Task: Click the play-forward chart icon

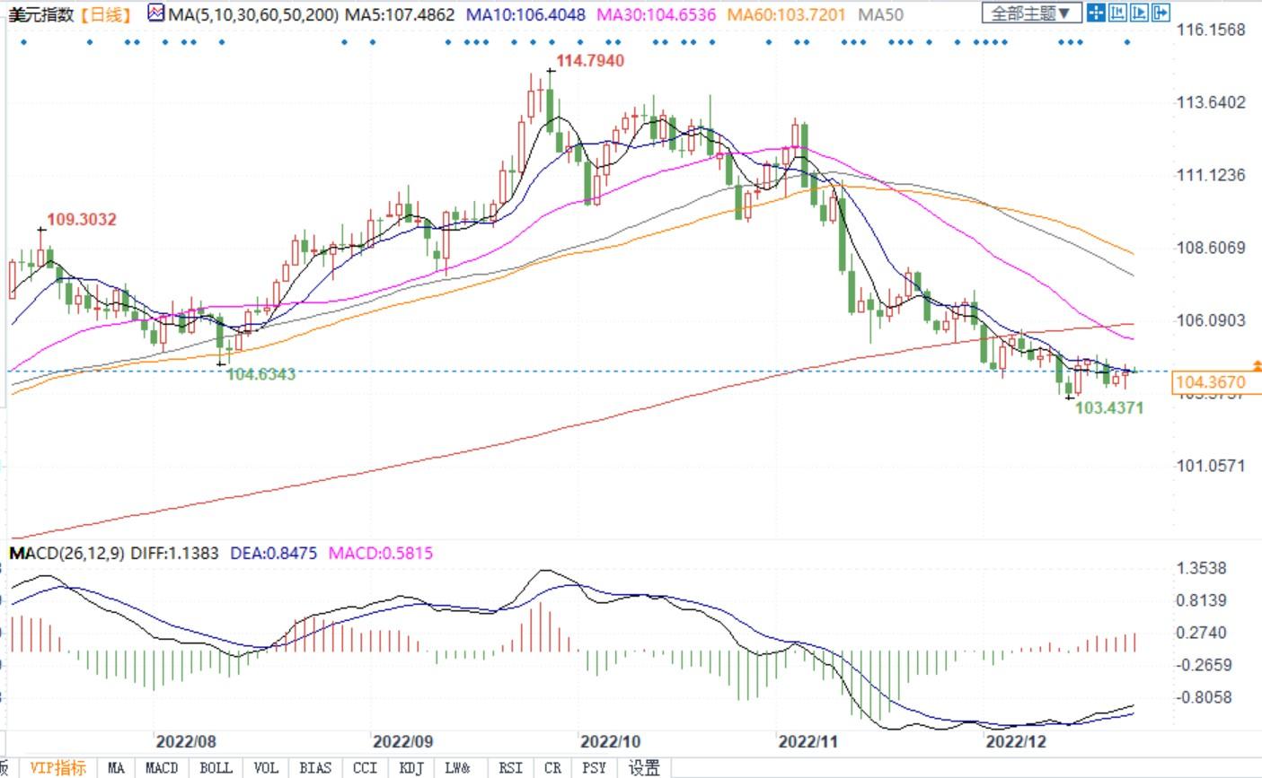Action: [x=1139, y=13]
